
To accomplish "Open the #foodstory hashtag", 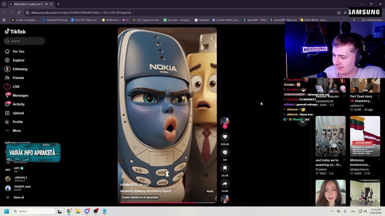I will [x=154, y=191].
